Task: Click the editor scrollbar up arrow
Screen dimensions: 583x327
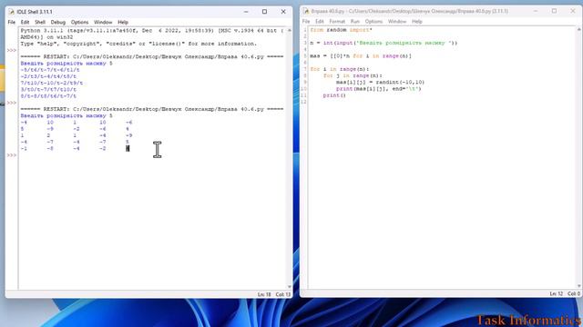Action: tap(579, 29)
